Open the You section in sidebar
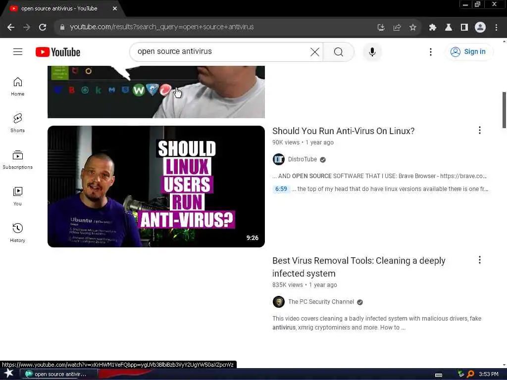 click(x=17, y=196)
